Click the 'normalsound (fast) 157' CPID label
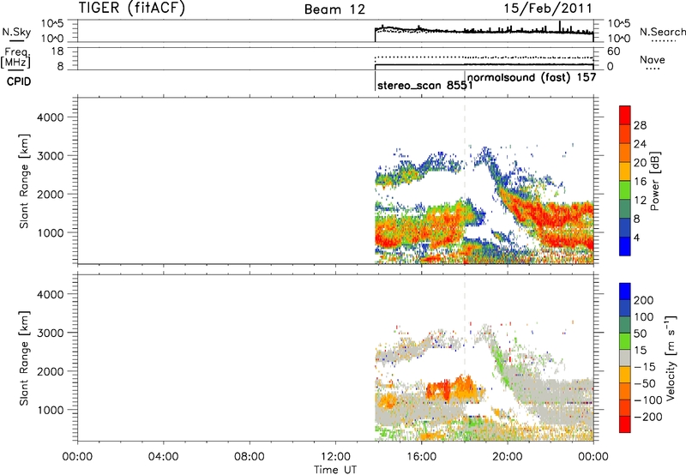The image size is (686, 475). pyautogui.click(x=532, y=77)
